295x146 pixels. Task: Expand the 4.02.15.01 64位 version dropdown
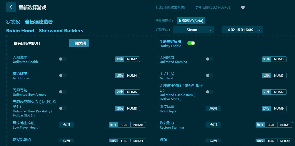(242, 30)
